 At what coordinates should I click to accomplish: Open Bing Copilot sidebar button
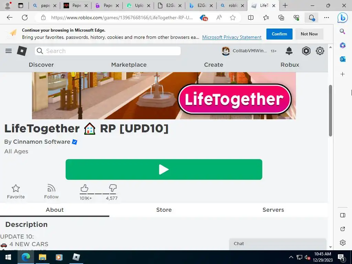343,18
